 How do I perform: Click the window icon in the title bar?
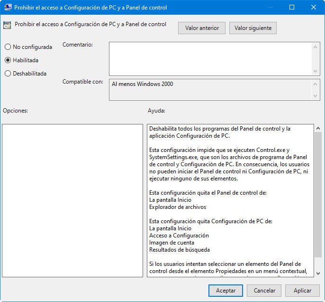pyautogui.click(x=8, y=7)
